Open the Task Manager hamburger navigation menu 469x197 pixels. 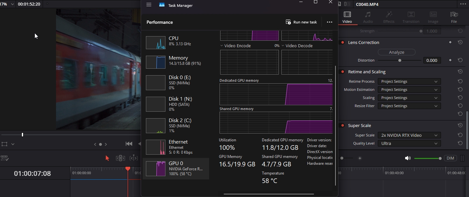(x=149, y=5)
